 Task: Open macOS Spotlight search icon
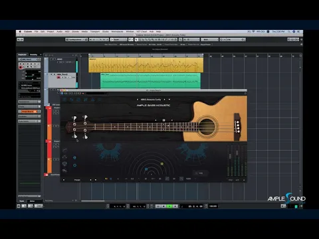(x=289, y=32)
